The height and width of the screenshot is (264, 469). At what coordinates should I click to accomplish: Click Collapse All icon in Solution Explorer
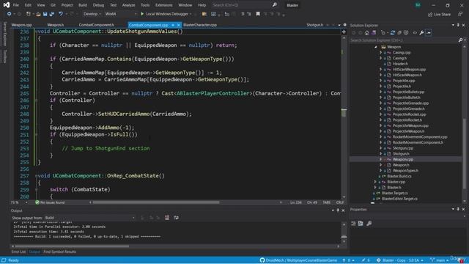tap(399, 32)
